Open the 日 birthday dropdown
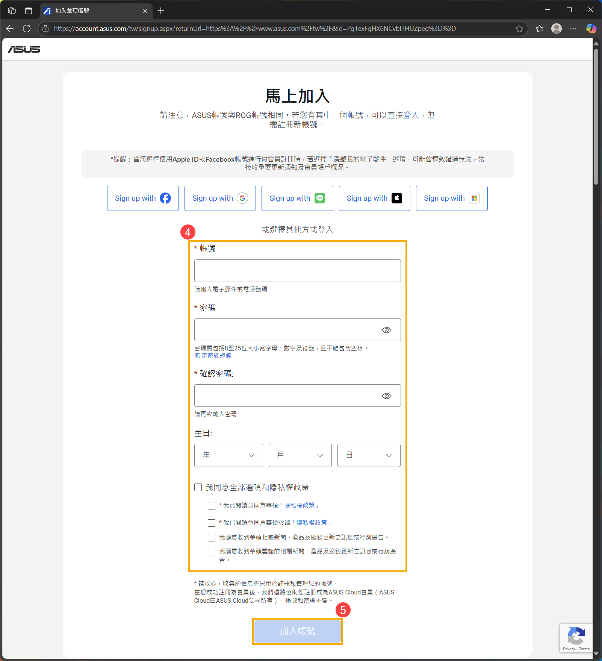 pos(369,455)
